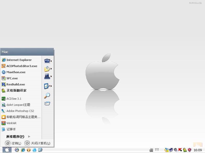Launch Windows Media Player from quick launch

[17, 150]
